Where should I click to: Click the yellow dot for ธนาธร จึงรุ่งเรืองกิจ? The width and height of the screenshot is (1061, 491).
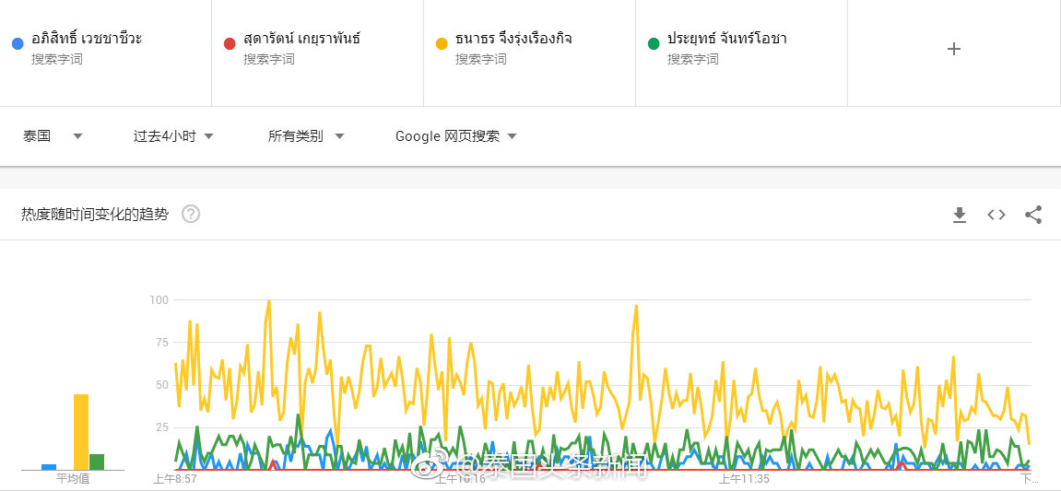coord(442,43)
